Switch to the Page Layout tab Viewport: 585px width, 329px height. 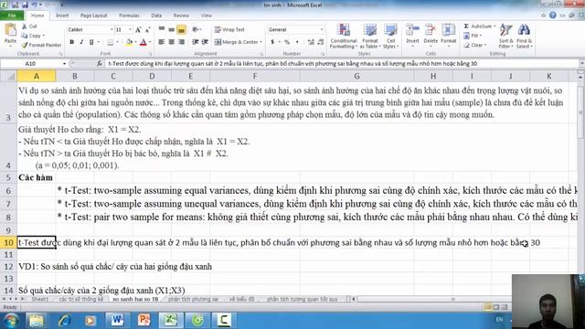tap(93, 16)
